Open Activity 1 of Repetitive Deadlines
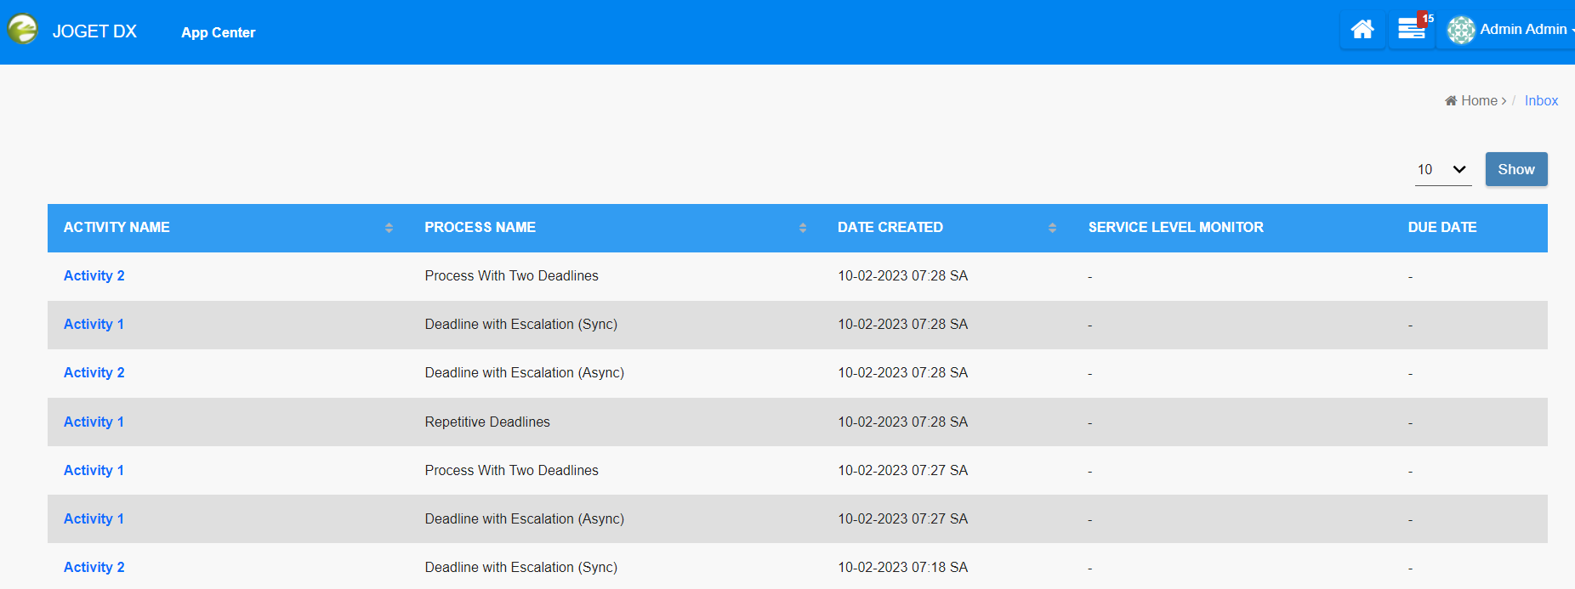 pyautogui.click(x=94, y=422)
